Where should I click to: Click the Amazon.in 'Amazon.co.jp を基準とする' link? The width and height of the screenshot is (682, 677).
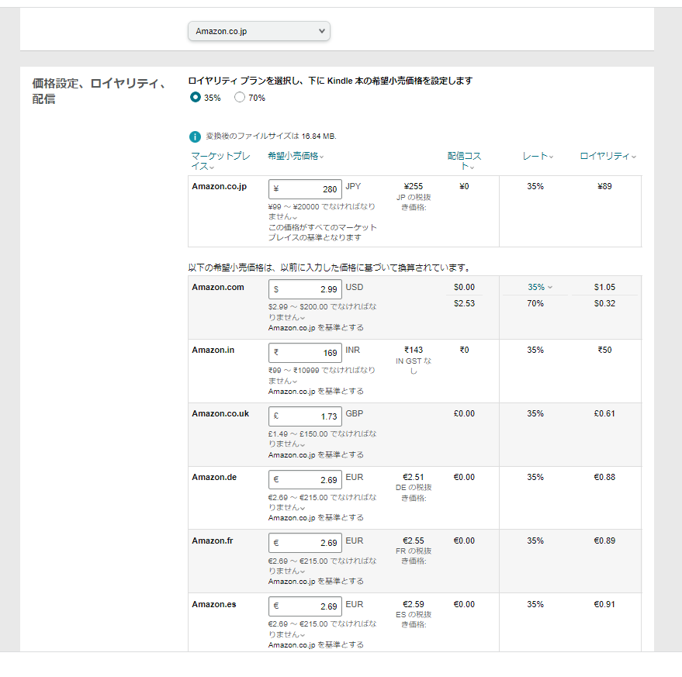[x=316, y=391]
